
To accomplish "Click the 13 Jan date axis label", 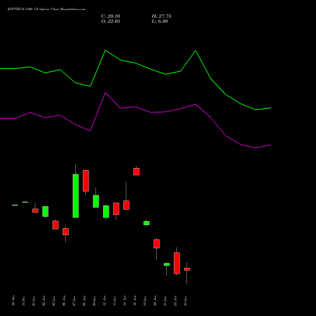I will 114,301.
